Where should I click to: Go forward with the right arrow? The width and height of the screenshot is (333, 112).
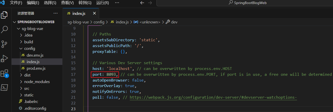[x=150, y=3]
